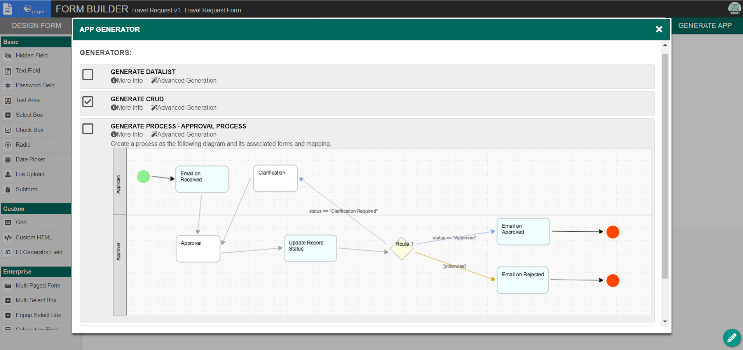The width and height of the screenshot is (743, 350).
Task: Select the File Upload icon
Action: 8,175
